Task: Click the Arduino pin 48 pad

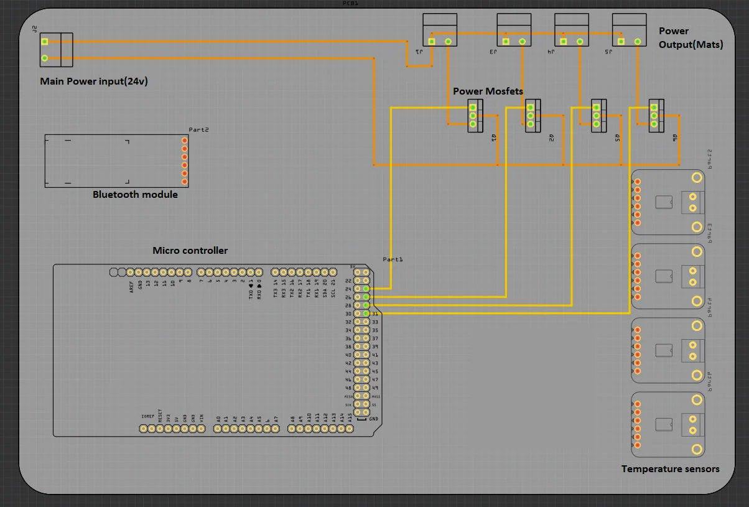Action: click(358, 388)
